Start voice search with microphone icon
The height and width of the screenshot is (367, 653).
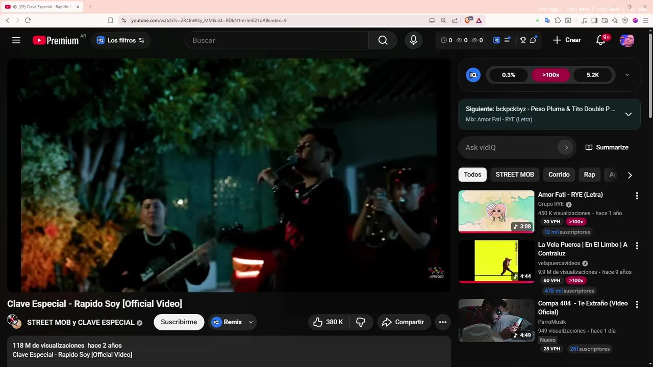click(414, 40)
